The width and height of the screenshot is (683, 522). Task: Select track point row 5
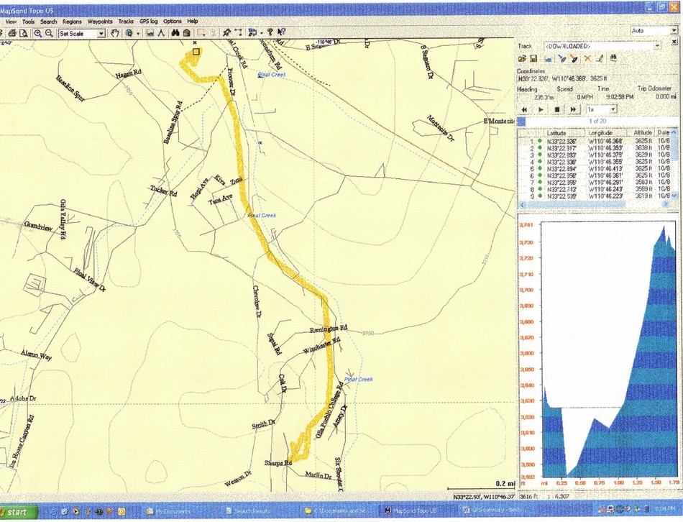tap(595, 169)
